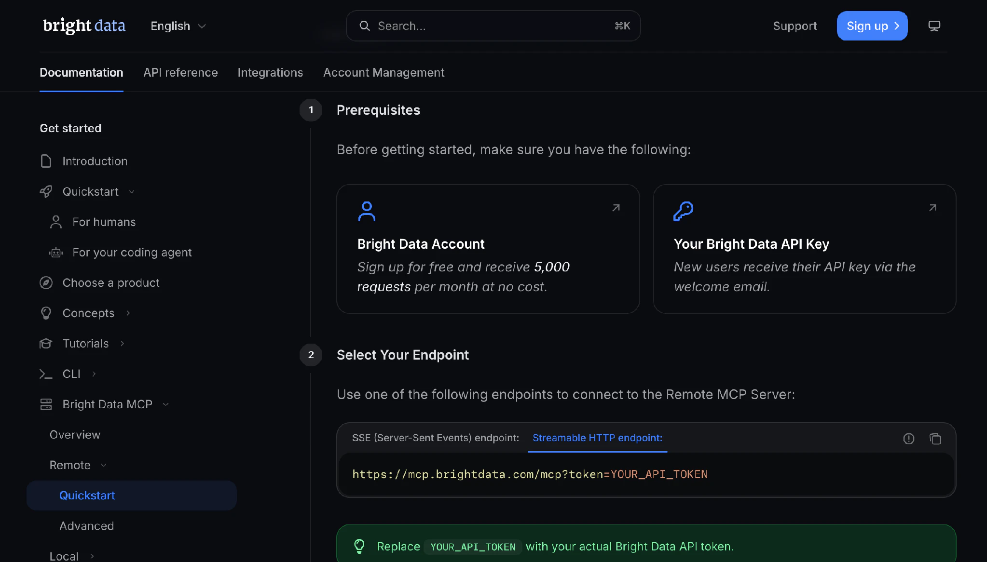Image resolution: width=987 pixels, height=562 pixels.
Task: Click the blue key icon on the API Key card
Action: (683, 211)
